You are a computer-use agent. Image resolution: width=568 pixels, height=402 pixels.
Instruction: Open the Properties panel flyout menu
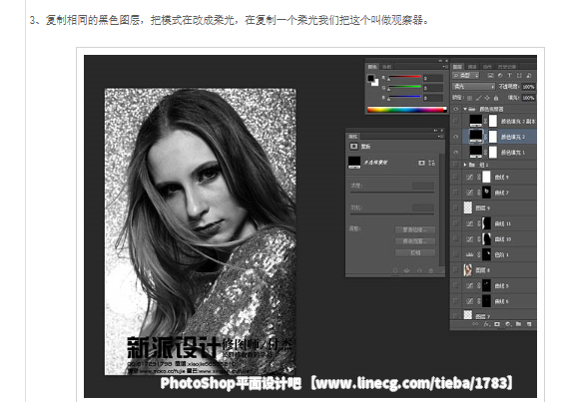(x=440, y=137)
